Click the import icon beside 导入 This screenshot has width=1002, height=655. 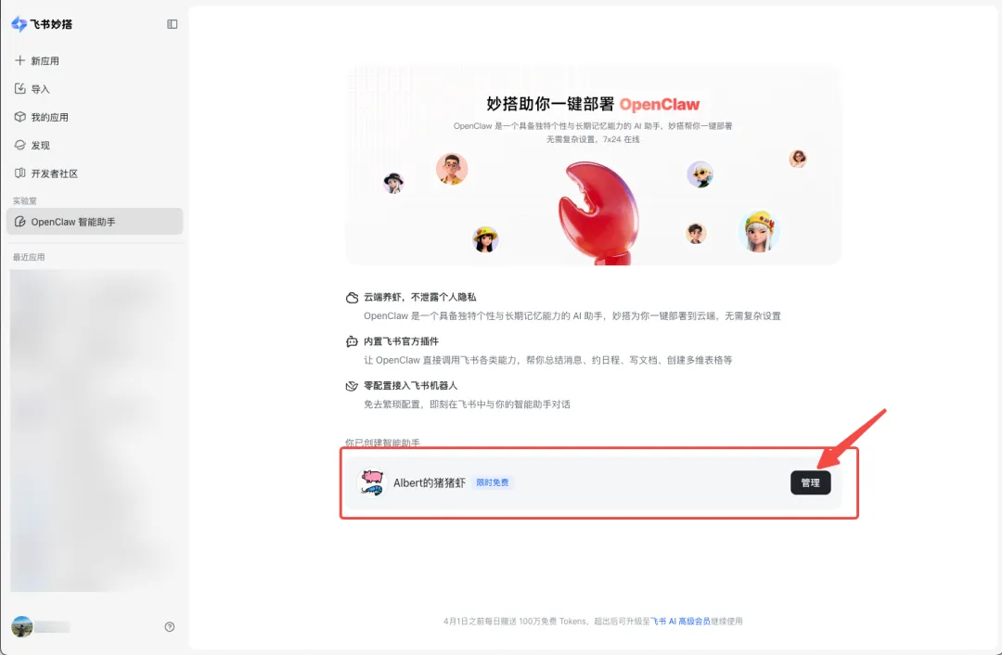[x=19, y=88]
